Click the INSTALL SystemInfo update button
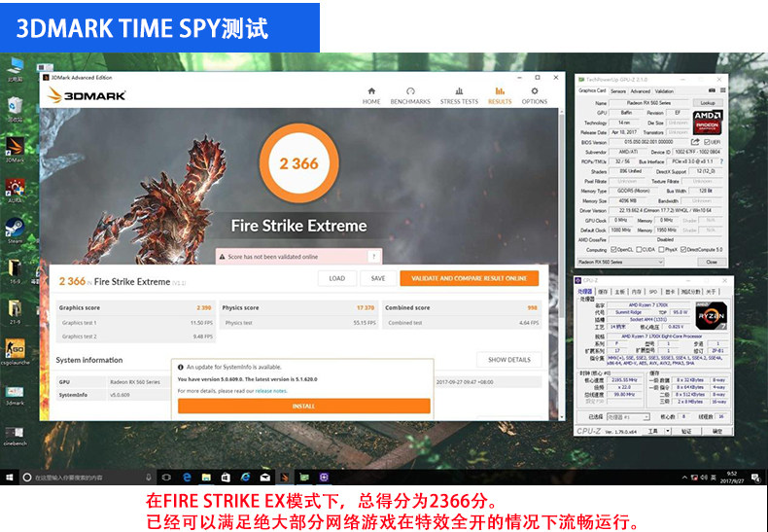 point(303,407)
